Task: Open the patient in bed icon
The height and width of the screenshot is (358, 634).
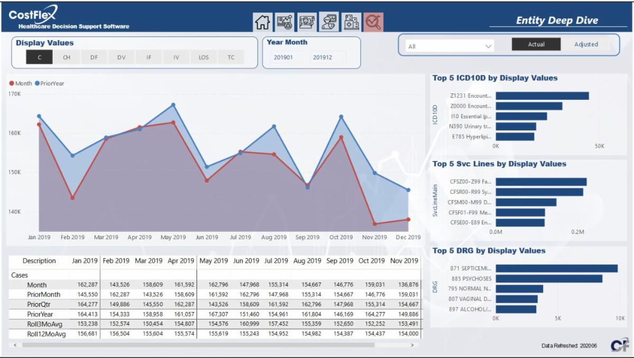Action: click(307, 22)
